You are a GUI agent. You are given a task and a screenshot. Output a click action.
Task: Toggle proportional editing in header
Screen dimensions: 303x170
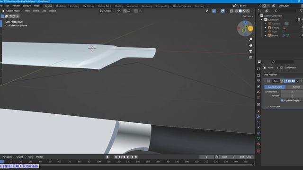pyautogui.click(x=136, y=11)
